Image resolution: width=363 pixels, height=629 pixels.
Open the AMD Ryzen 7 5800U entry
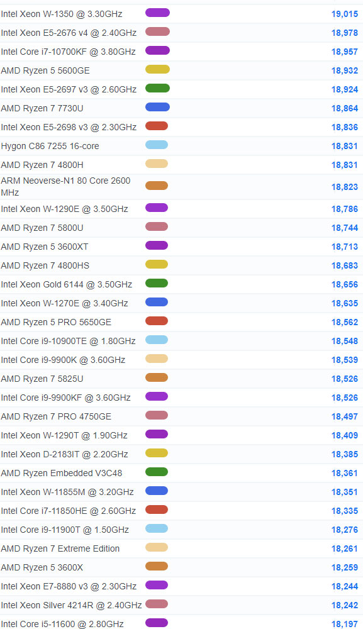pos(42,228)
